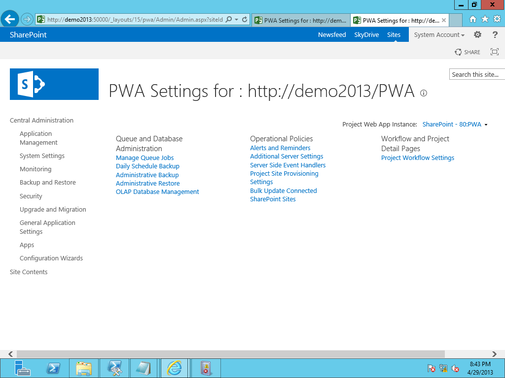505x378 pixels.
Task: Click the Action Center flag tray icon
Action: point(431,368)
